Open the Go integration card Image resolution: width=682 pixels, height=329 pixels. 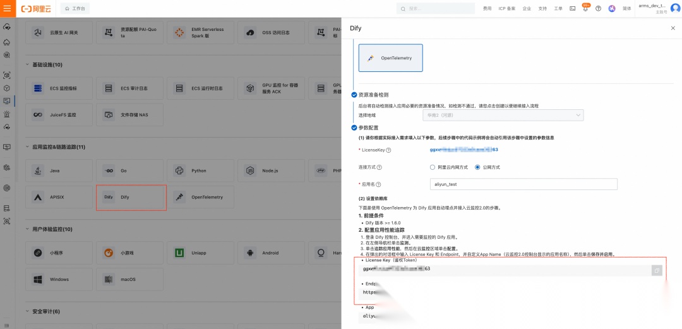[x=129, y=170]
